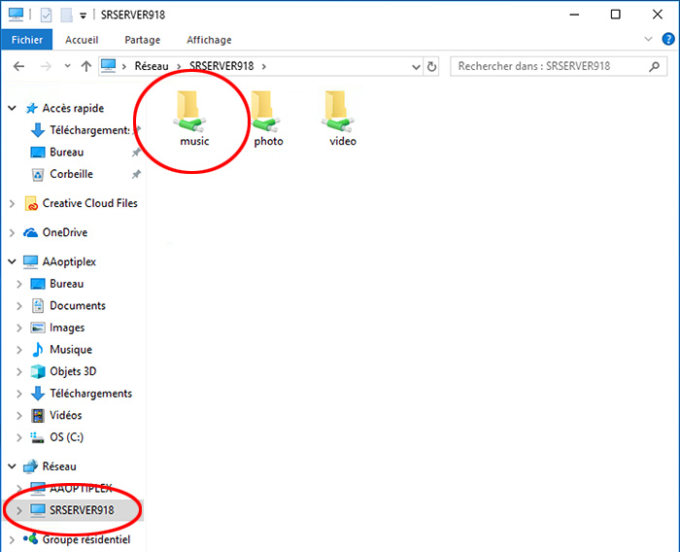Click Réseau in the address breadcrumb
Screen dimensions: 680x552
pyautogui.click(x=152, y=66)
